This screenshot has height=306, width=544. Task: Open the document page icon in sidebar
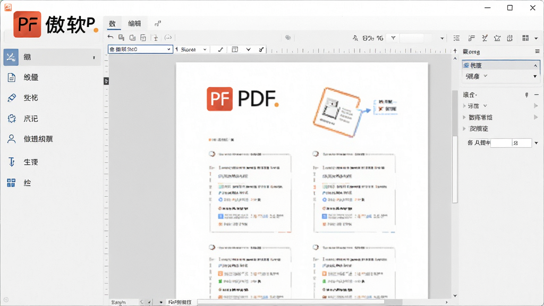pyautogui.click(x=11, y=78)
